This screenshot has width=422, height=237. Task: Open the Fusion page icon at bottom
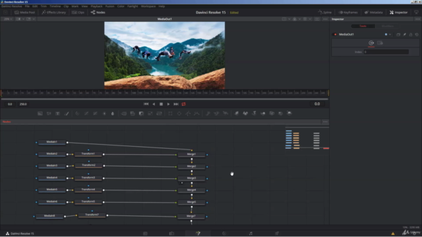(x=198, y=233)
